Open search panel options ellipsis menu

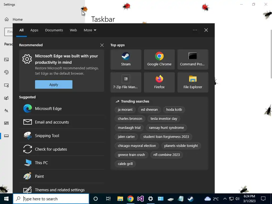tap(195, 30)
